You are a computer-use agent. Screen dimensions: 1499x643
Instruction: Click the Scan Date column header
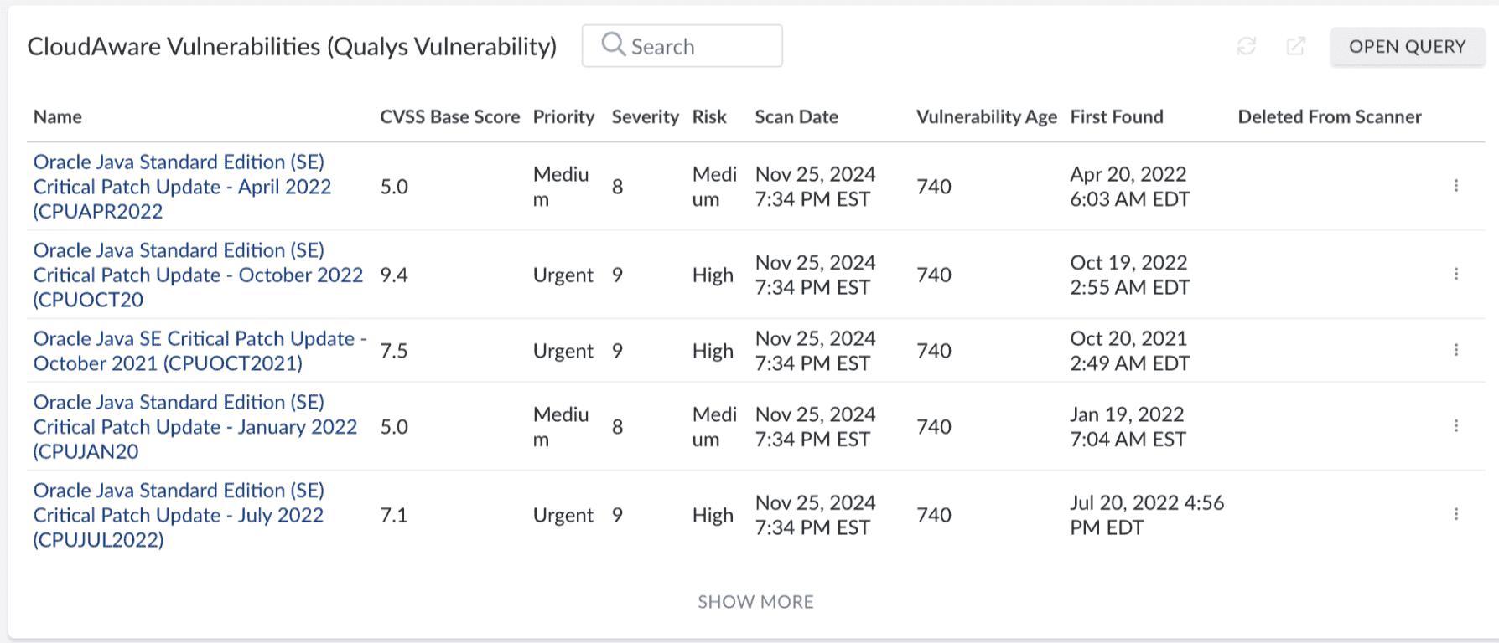point(796,117)
